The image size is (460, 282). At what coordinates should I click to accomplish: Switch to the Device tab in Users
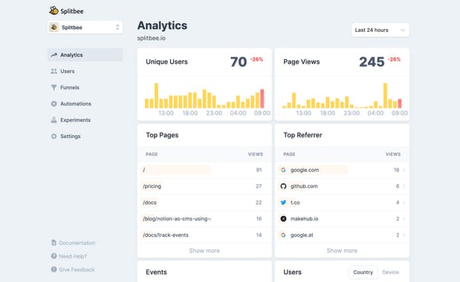coord(390,272)
